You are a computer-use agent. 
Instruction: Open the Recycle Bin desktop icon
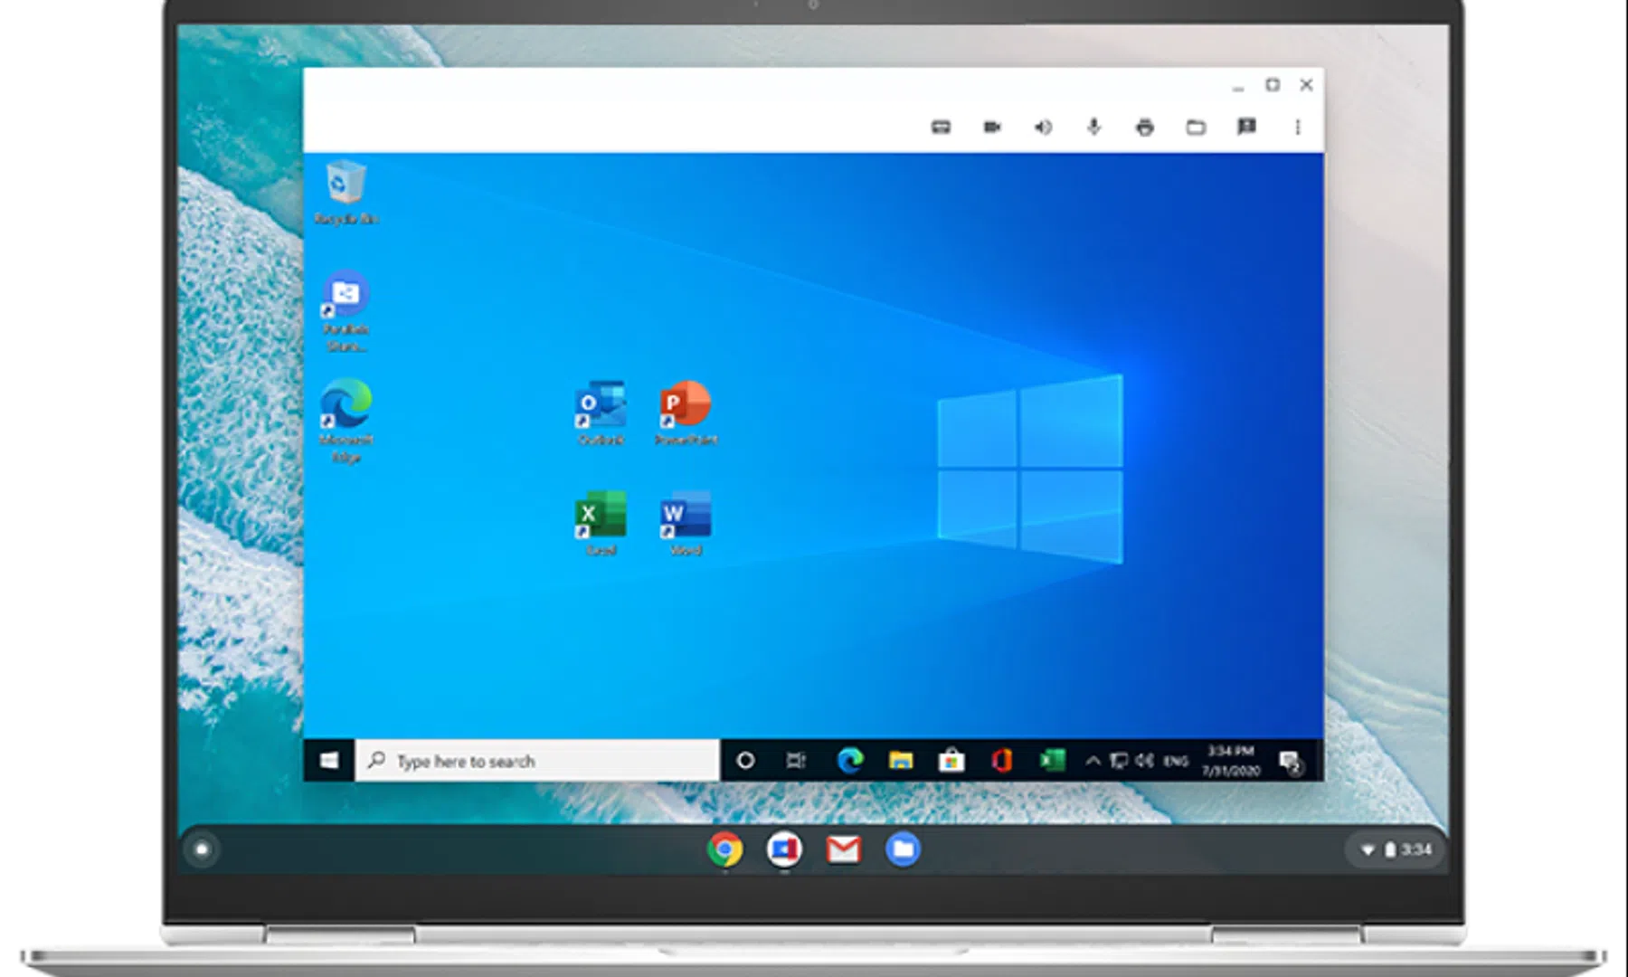345,190
